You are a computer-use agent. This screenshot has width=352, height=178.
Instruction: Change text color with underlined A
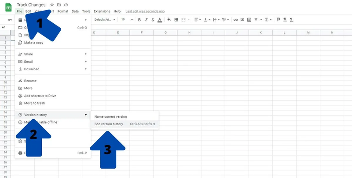coord(160,20)
